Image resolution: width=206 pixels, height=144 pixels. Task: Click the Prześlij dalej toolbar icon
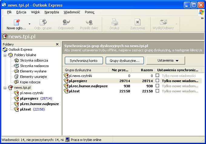tap(89, 23)
